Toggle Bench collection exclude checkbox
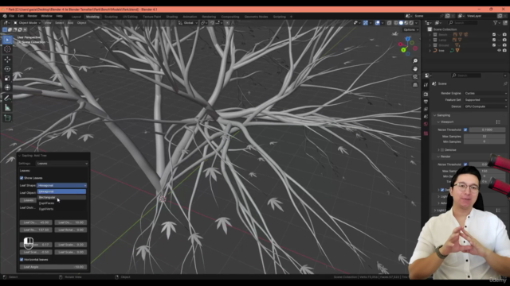Image resolution: width=510 pixels, height=286 pixels. coord(494,34)
